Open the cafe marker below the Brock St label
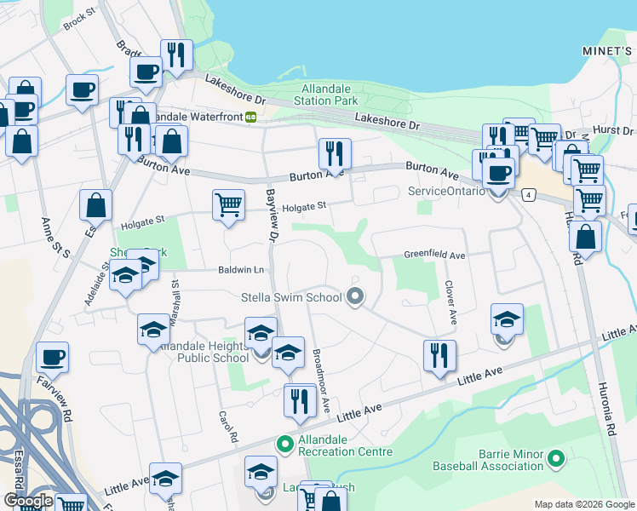This screenshot has height=511, width=637. (x=82, y=91)
